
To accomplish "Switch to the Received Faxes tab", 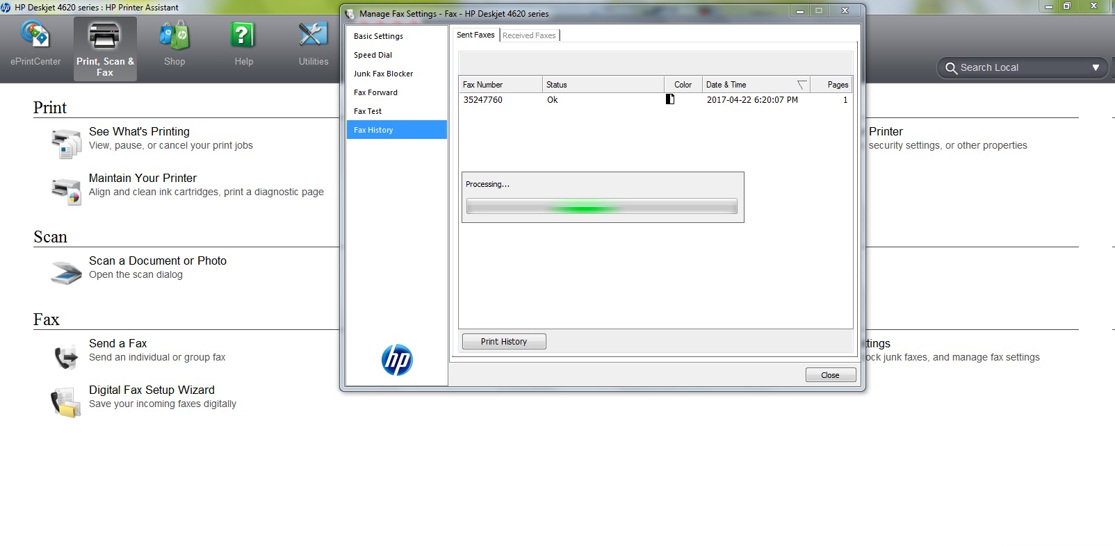I will 529,35.
